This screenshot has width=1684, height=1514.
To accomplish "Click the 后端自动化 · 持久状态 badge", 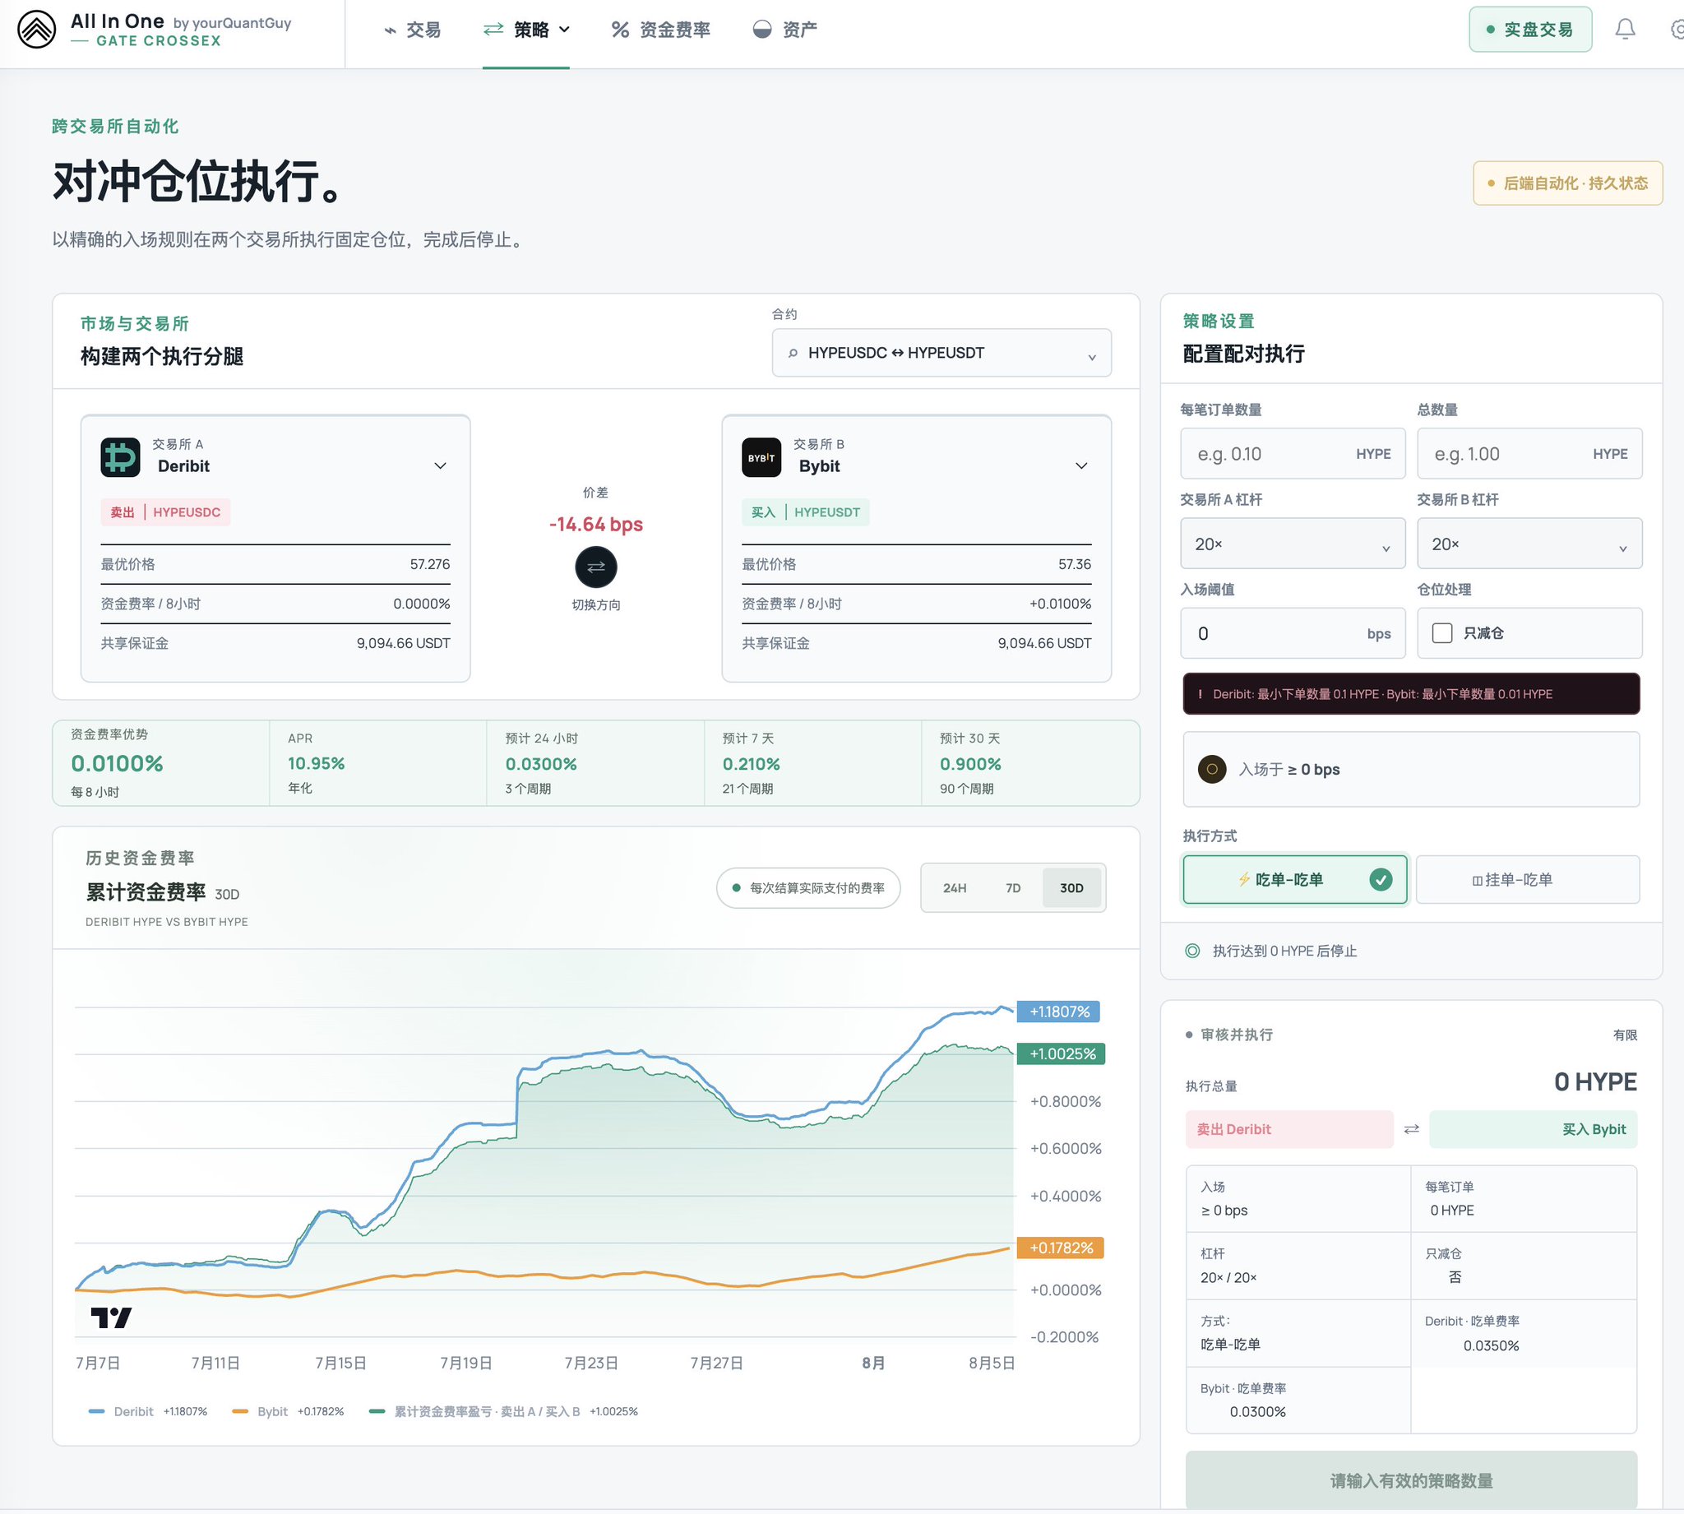I will coord(1567,183).
